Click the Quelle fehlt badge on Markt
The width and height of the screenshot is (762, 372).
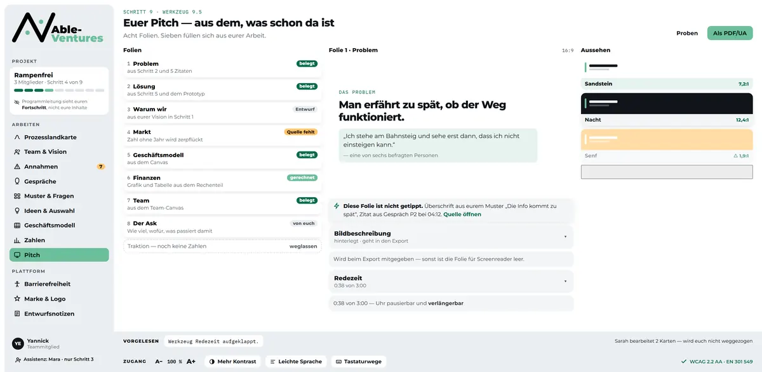pyautogui.click(x=300, y=132)
